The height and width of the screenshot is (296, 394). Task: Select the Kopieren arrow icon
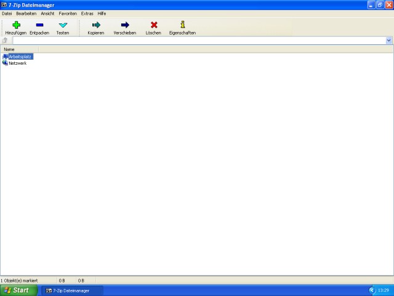pos(96,25)
